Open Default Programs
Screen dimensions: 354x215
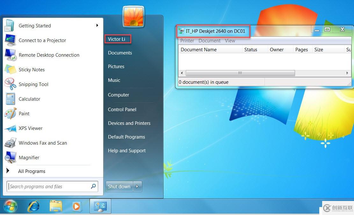pyautogui.click(x=126, y=137)
